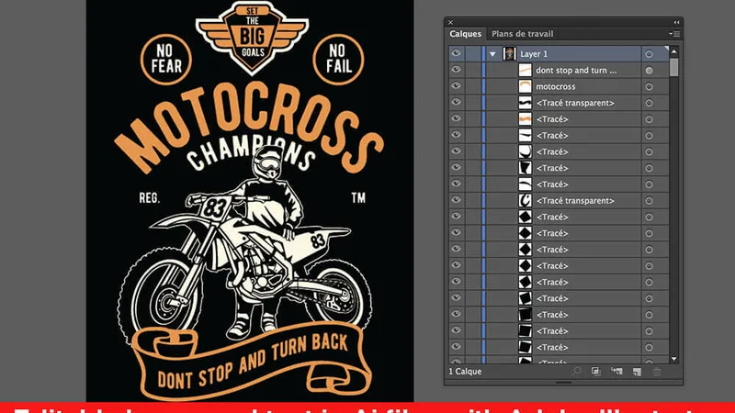Select the motocross row name
735x413 pixels.
pyautogui.click(x=556, y=86)
